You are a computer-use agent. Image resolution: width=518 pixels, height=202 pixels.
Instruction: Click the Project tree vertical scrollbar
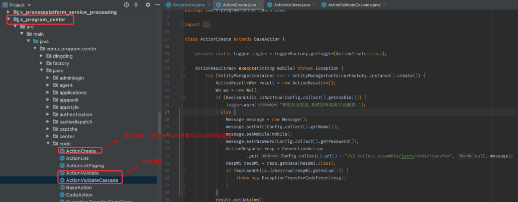coord(159,122)
